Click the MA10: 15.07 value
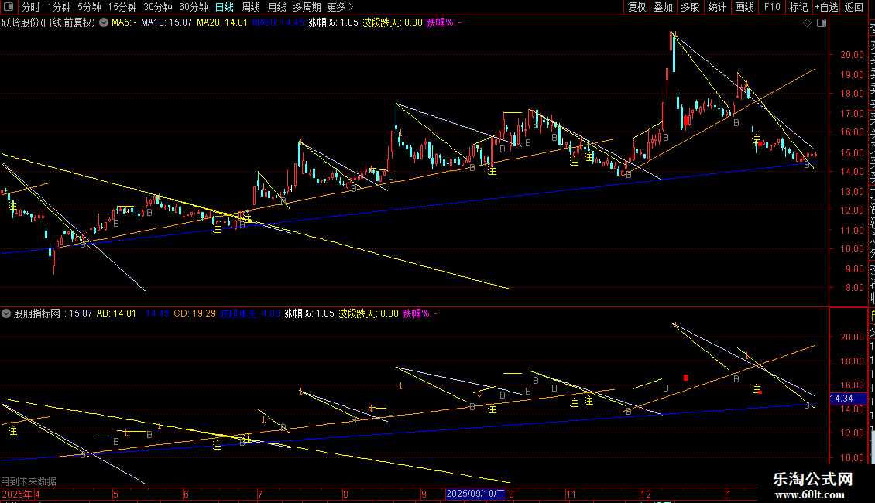This screenshot has width=875, height=503. tap(166, 23)
